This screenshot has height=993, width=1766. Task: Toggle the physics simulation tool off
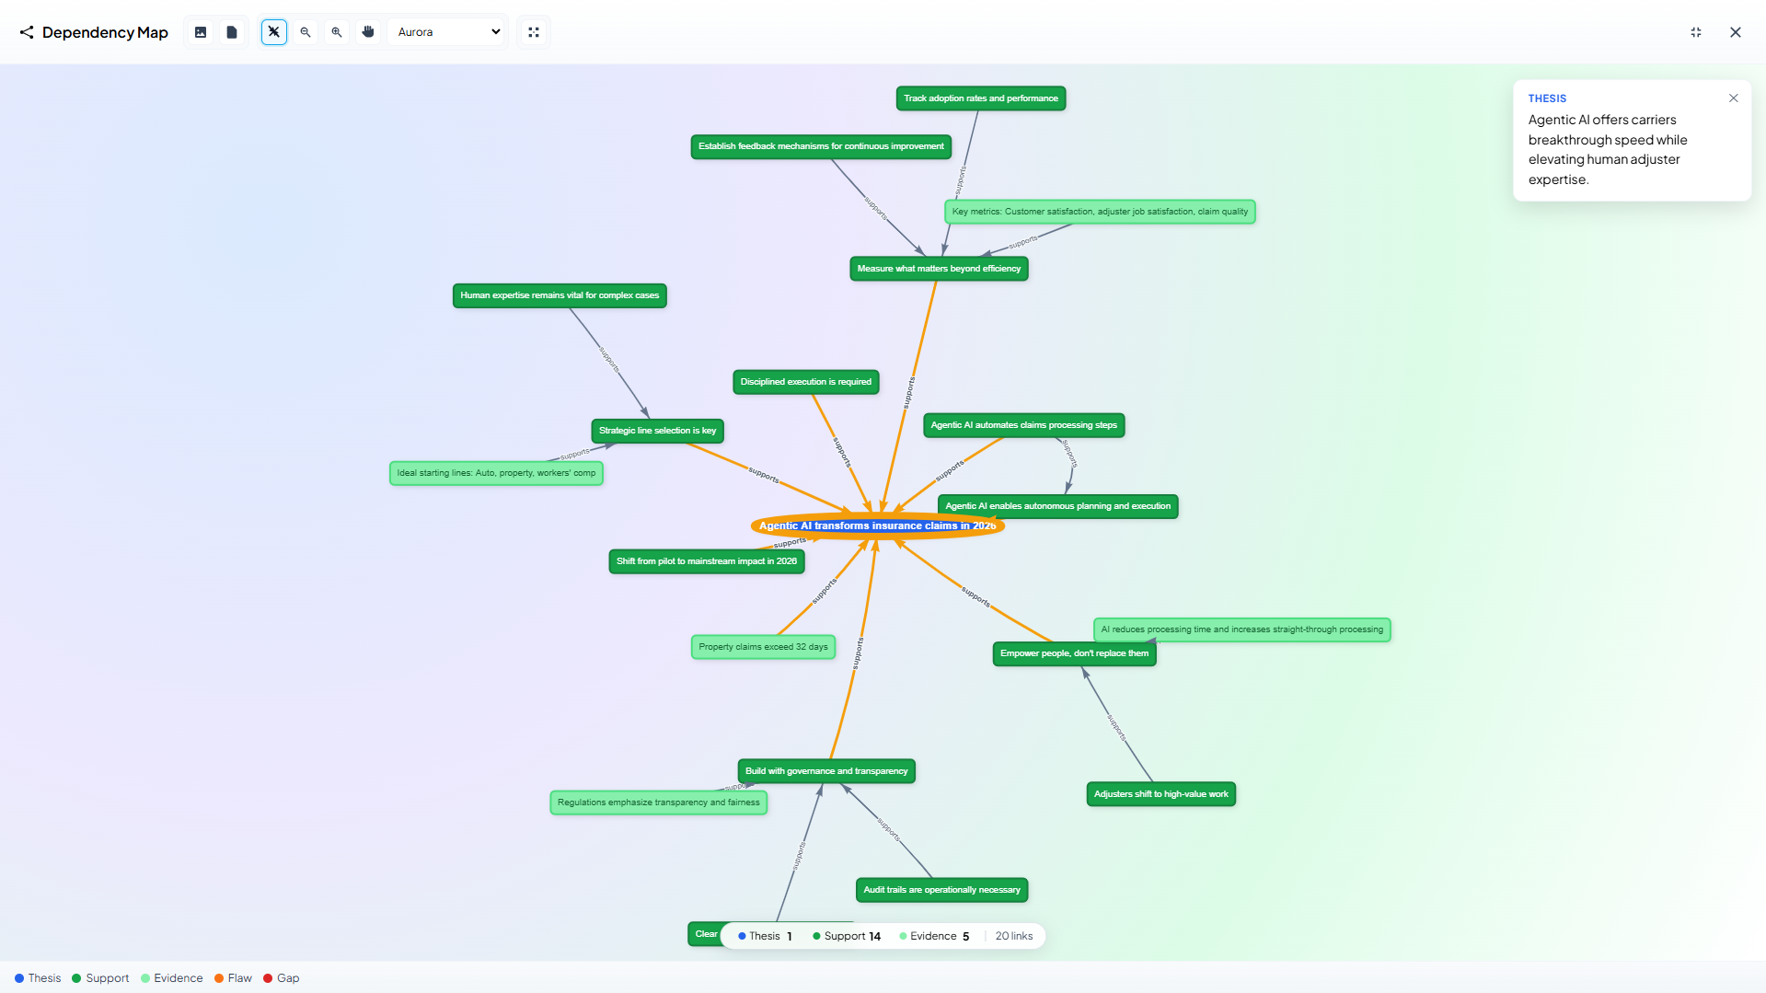273,31
